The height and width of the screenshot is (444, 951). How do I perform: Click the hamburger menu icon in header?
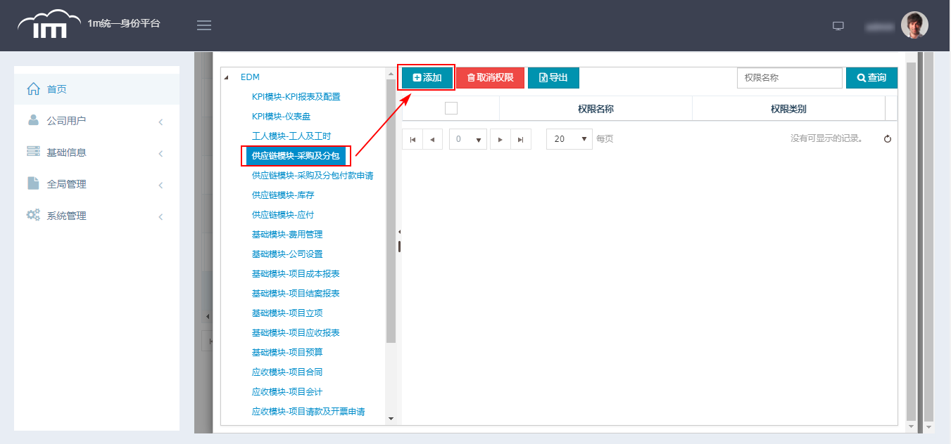(x=204, y=26)
